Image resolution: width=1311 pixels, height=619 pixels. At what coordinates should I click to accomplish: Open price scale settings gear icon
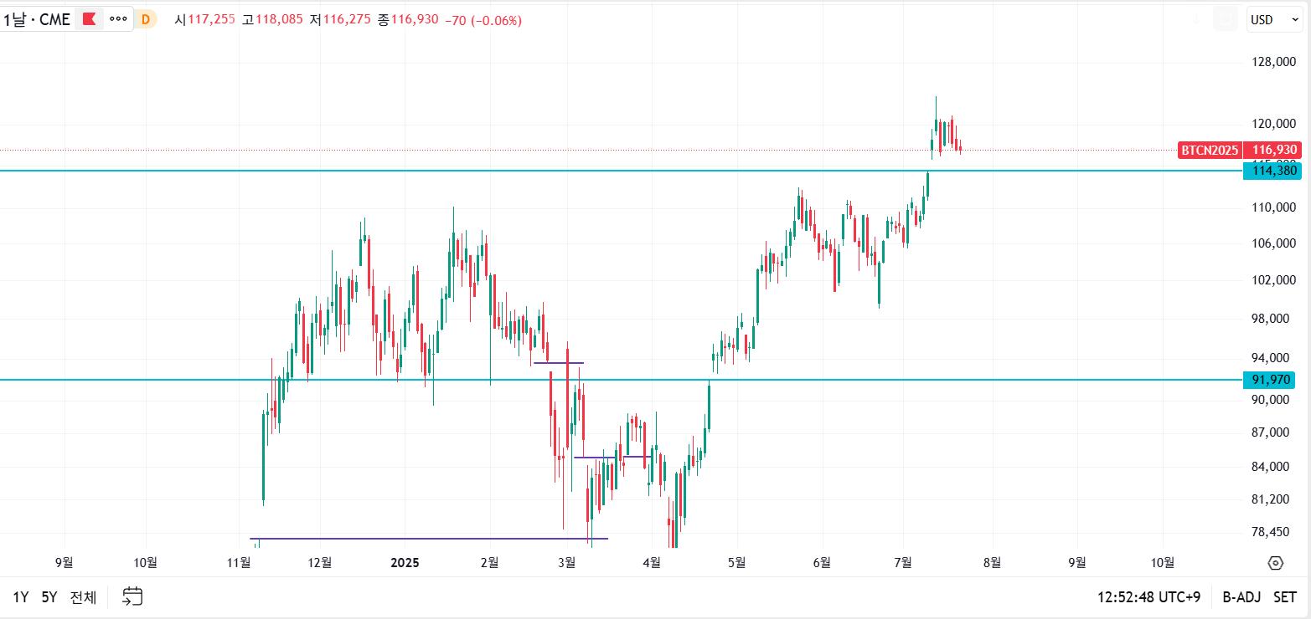(x=1276, y=562)
